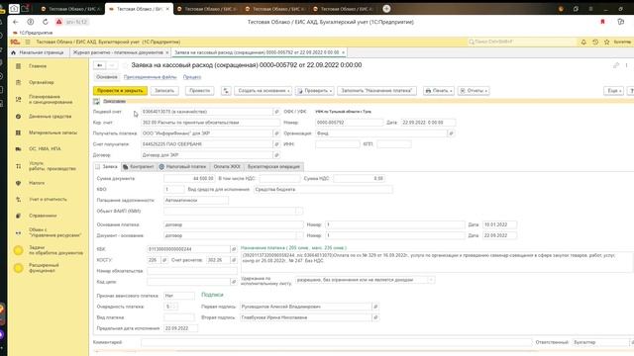Open a new browser tab

(x=386, y=9)
